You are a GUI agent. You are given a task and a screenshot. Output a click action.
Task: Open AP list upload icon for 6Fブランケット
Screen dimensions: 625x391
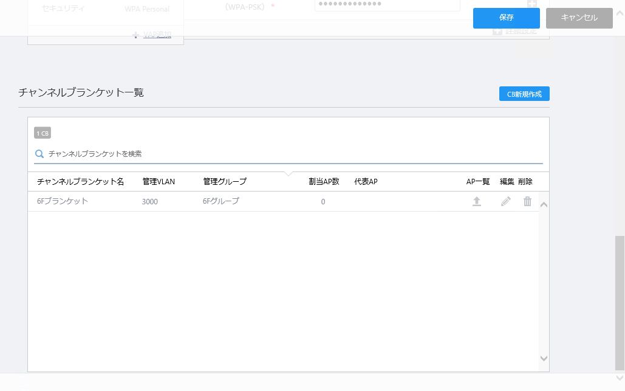coord(477,201)
